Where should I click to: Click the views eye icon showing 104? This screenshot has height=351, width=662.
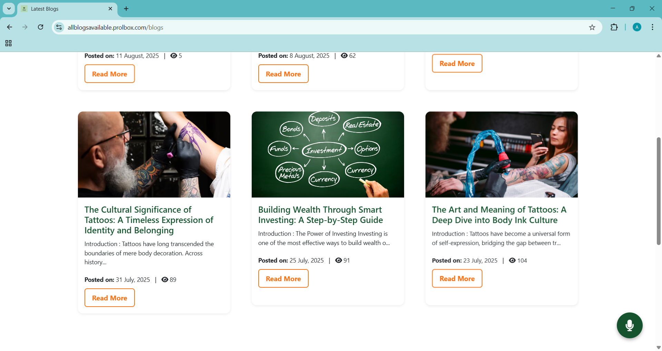512,260
